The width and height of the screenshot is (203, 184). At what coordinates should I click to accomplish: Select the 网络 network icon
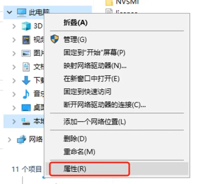[22, 139]
